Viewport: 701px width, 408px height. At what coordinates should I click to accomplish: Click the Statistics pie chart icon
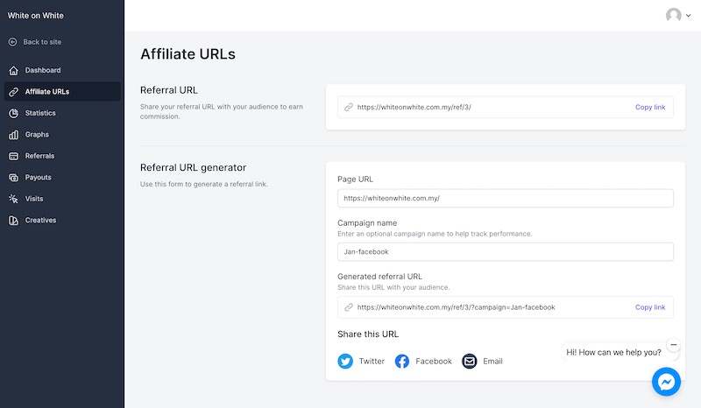13,113
